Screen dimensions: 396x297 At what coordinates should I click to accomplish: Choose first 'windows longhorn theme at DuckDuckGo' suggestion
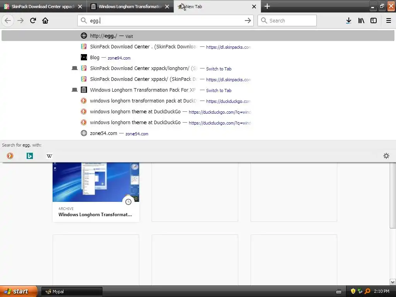click(198, 111)
